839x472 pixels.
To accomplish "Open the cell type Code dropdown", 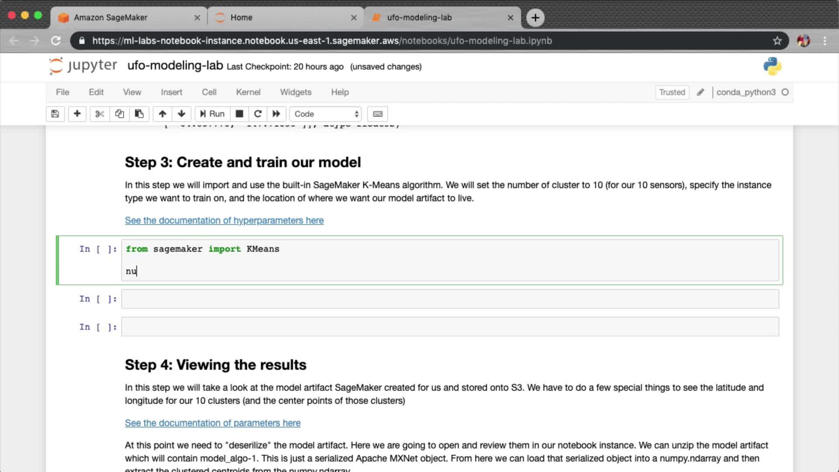I will point(326,114).
